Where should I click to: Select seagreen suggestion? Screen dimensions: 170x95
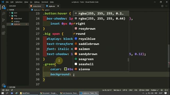pos(101,59)
